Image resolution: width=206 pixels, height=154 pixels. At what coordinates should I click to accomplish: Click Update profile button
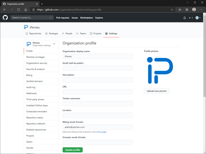point(73,150)
